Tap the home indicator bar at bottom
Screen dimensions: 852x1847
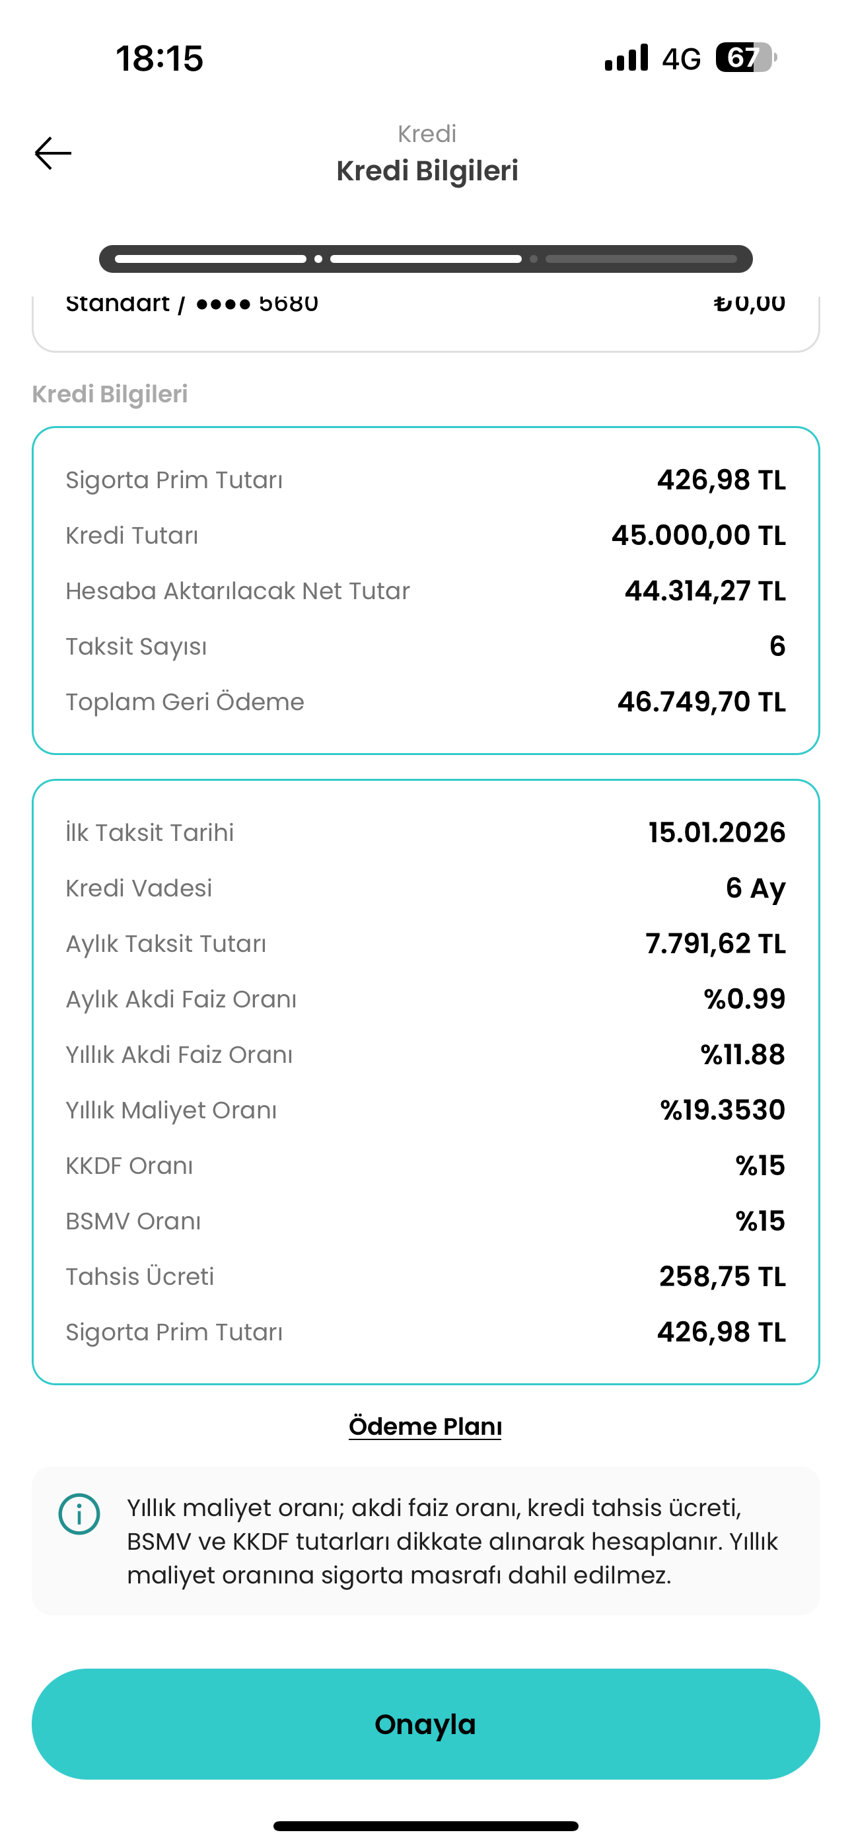[426, 1825]
